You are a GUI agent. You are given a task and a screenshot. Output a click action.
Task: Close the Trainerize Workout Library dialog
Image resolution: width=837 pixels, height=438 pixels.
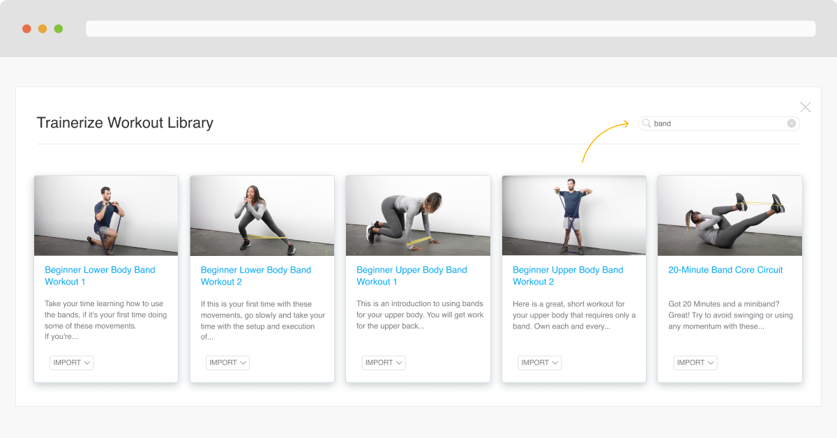[805, 107]
